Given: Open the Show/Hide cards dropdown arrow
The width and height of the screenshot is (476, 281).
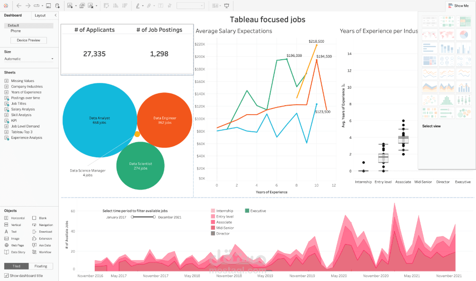Looking at the screenshot, I should pyautogui.click(x=220, y=6).
